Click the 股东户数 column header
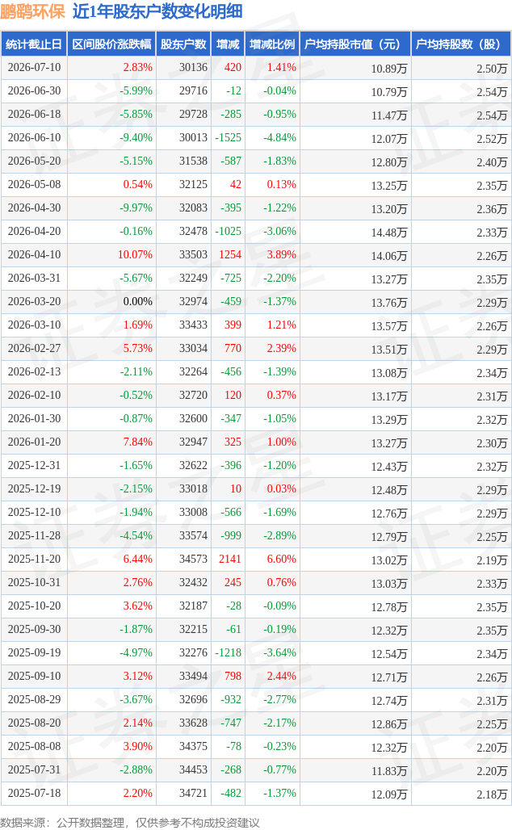Viewport: 512px width, 830px height. click(183, 44)
